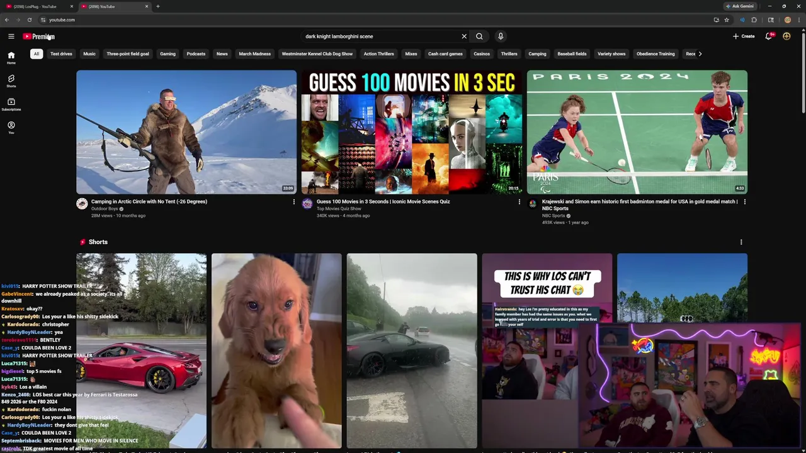The width and height of the screenshot is (806, 453).
Task: Select the Casinos chip
Action: tap(482, 53)
